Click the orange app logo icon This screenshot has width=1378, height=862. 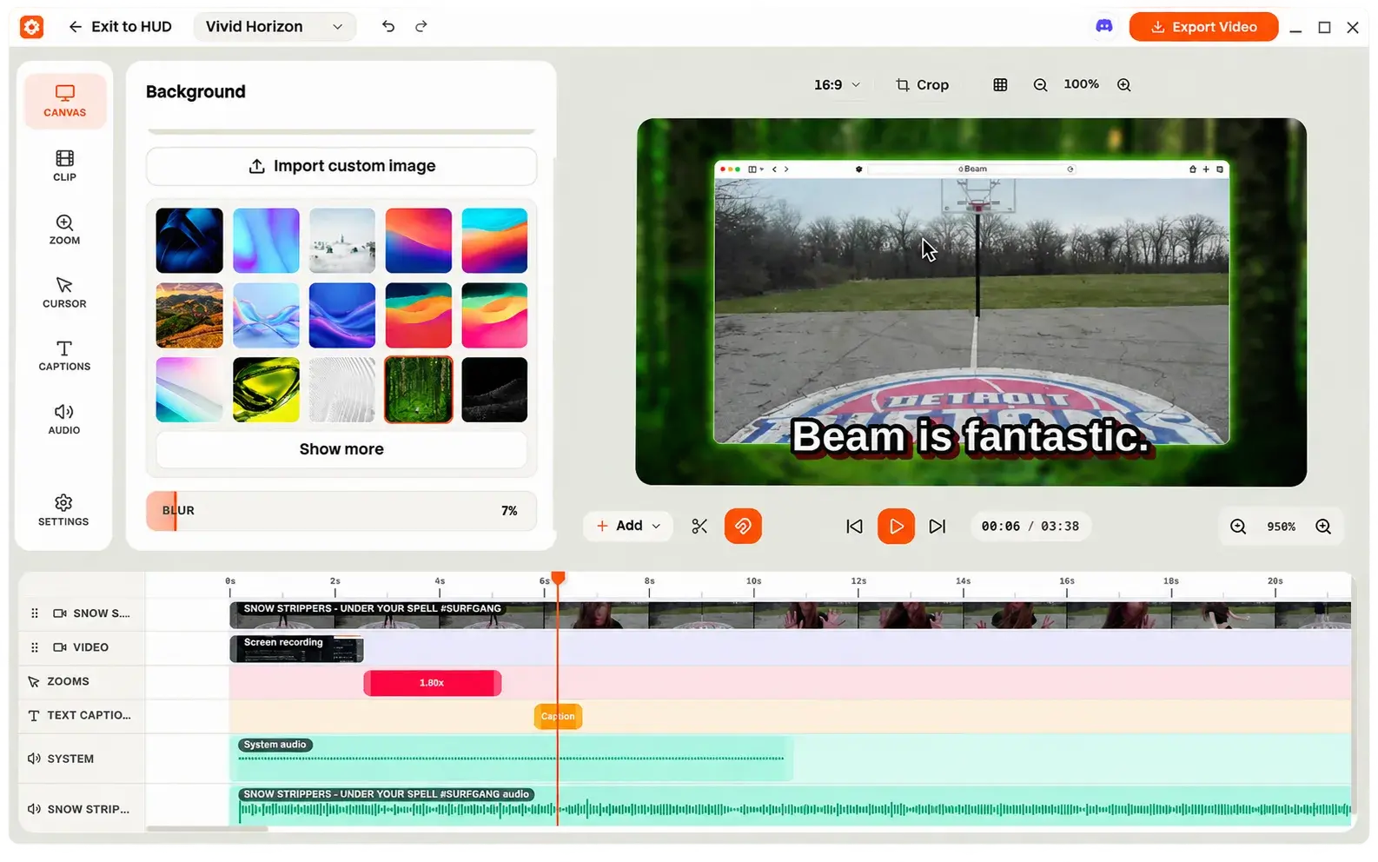pos(31,27)
